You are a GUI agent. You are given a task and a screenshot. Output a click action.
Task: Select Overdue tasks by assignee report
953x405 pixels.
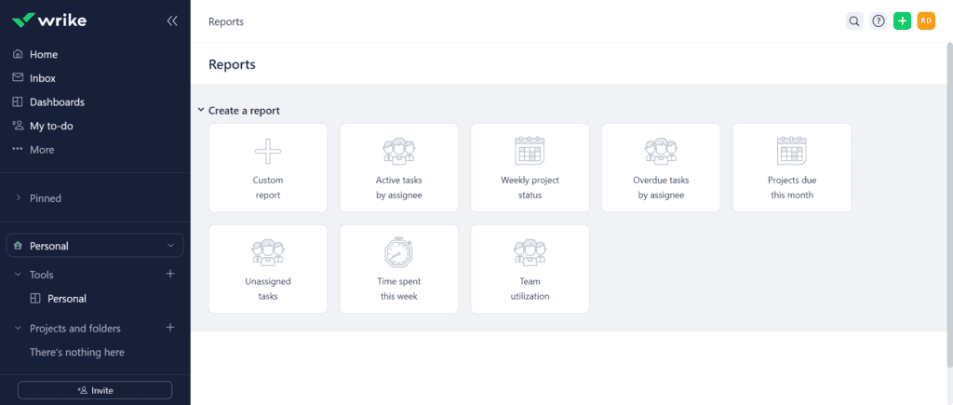pos(662,168)
